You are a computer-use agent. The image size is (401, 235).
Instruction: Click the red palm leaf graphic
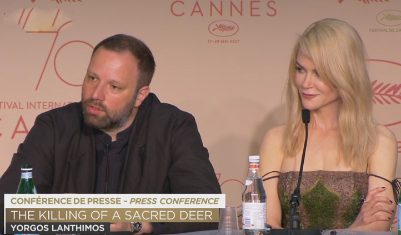point(386,93)
